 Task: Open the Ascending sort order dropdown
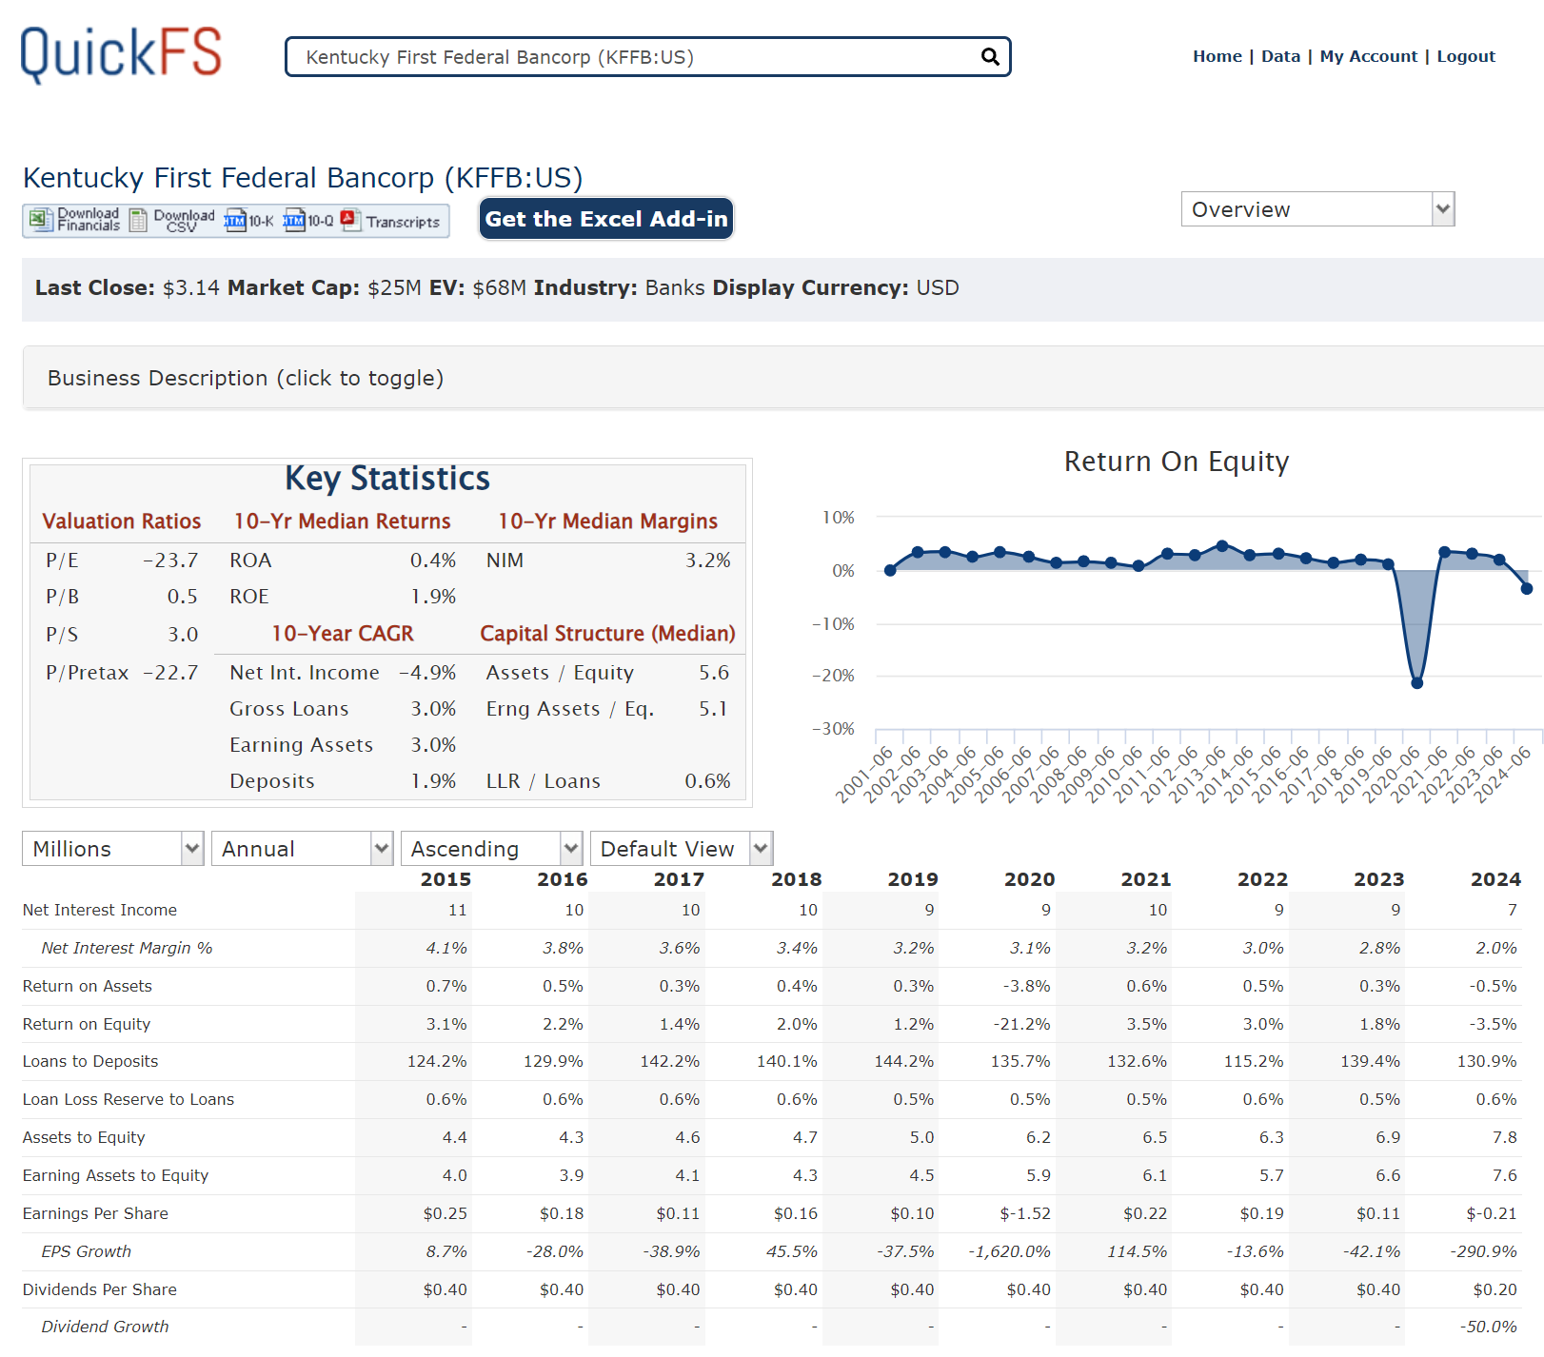tap(491, 849)
